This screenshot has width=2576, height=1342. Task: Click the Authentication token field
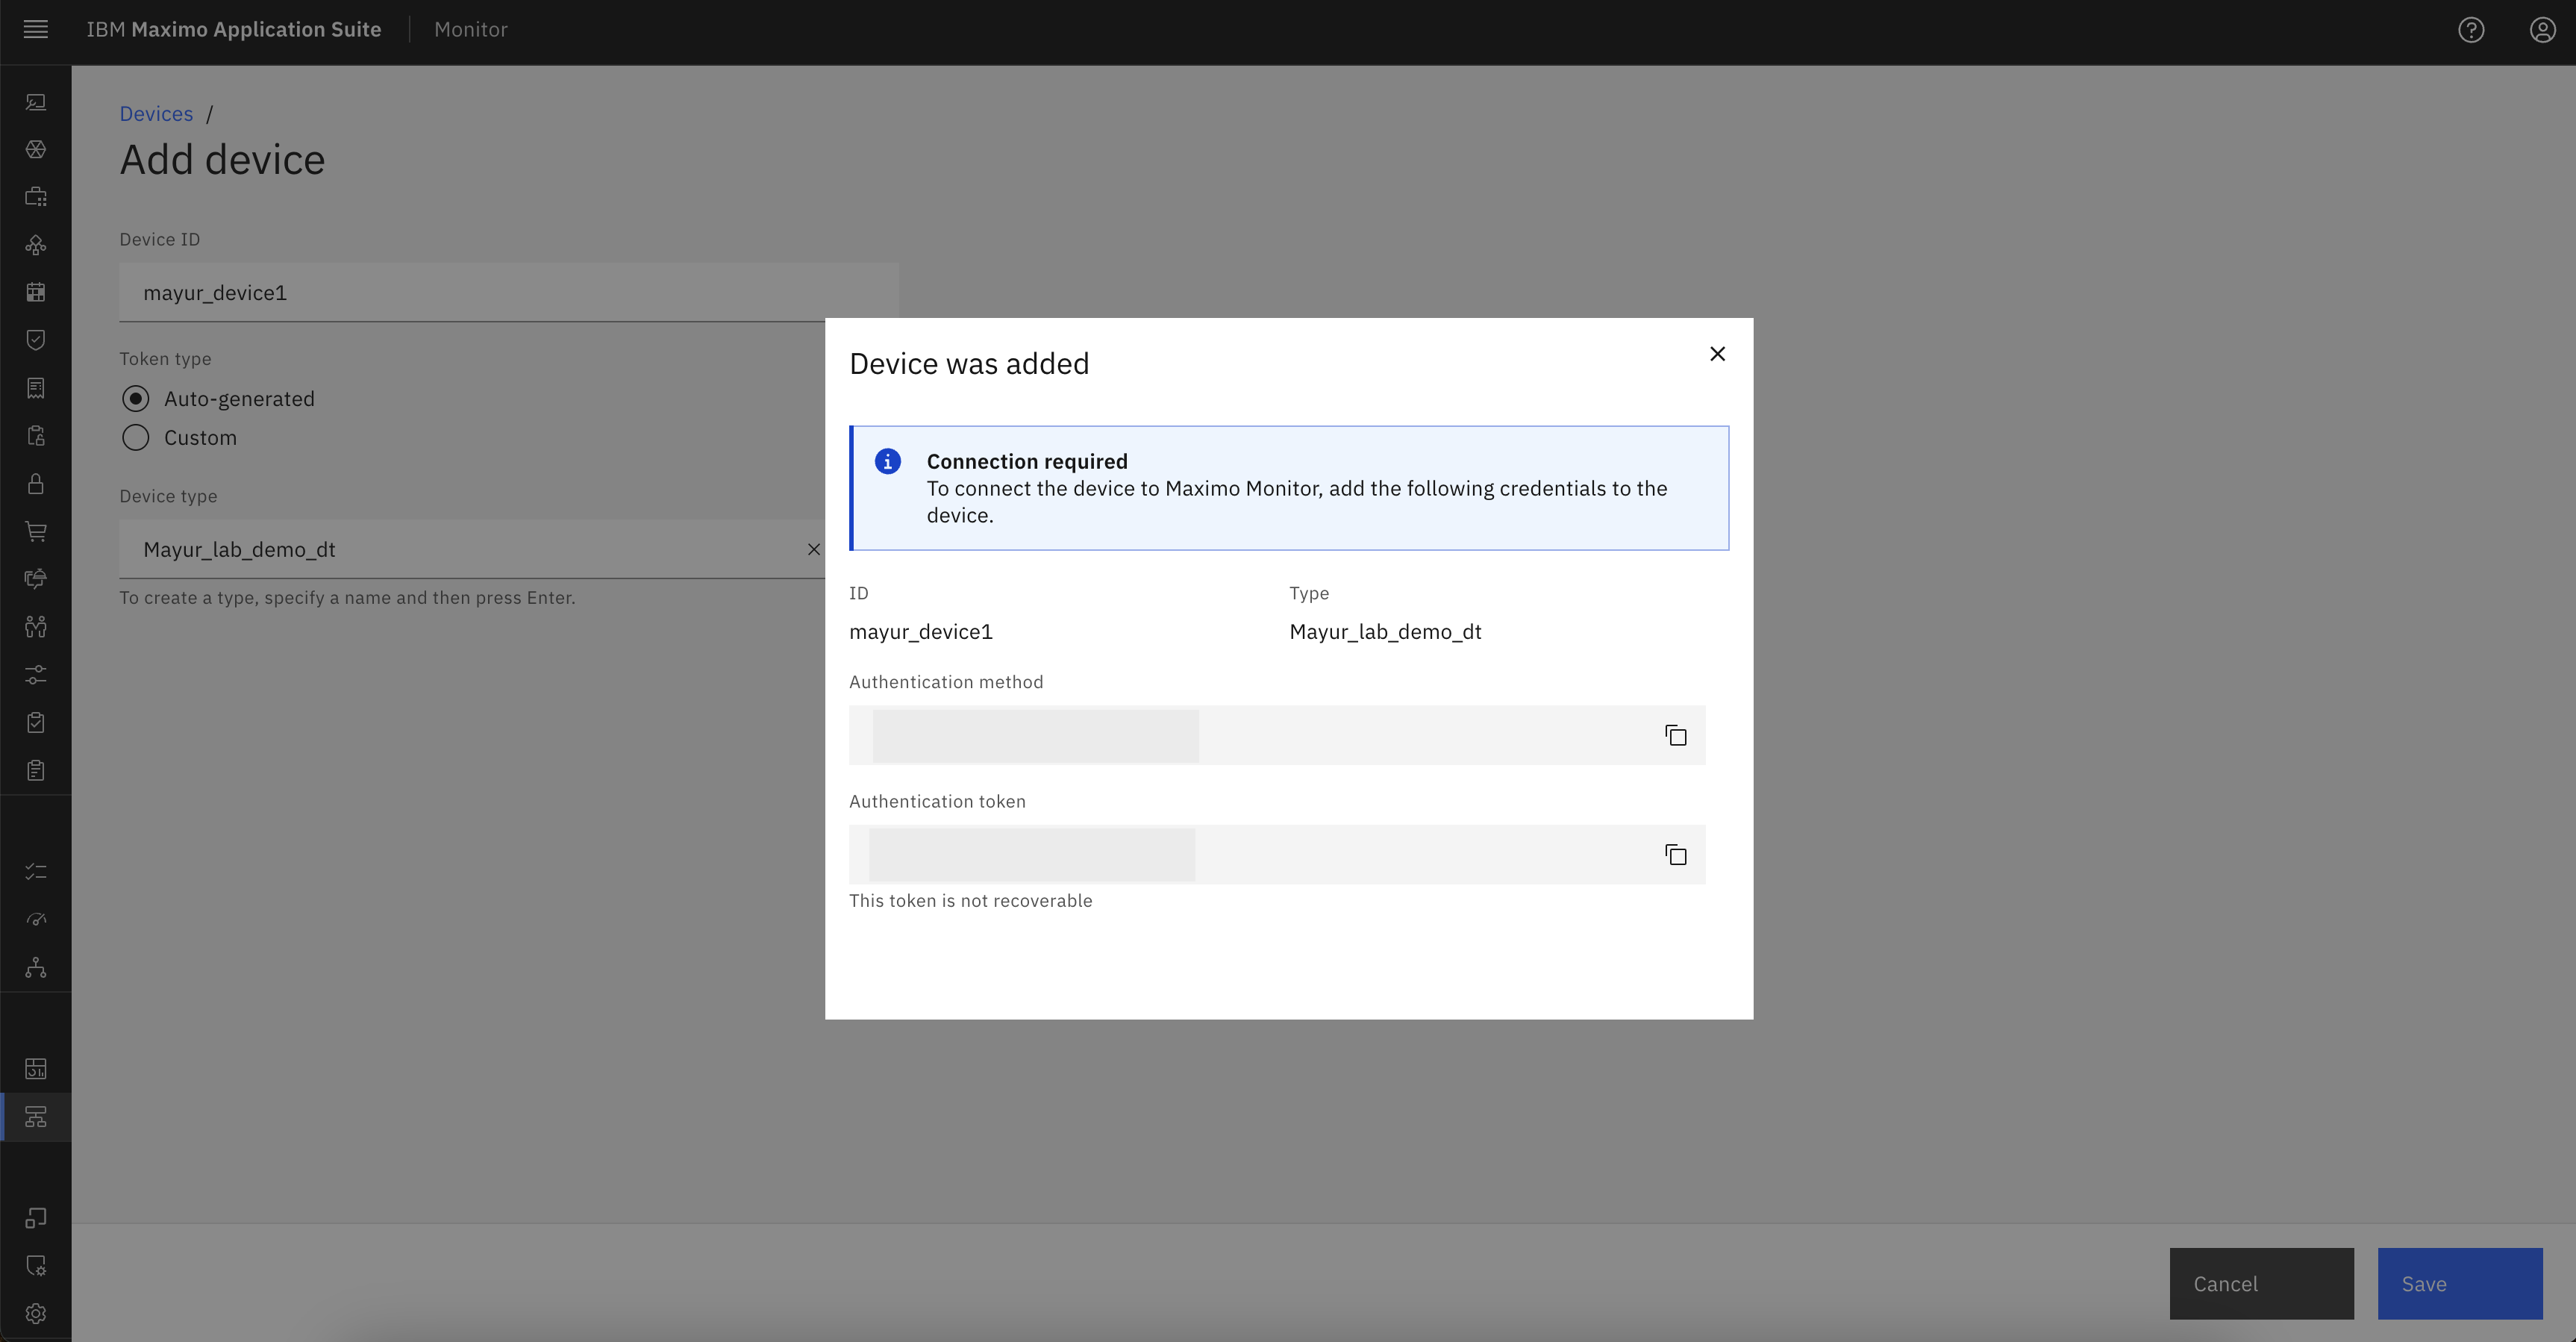tap(1277, 854)
